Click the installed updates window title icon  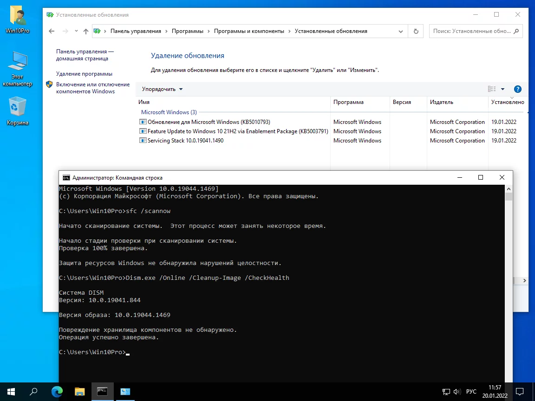pos(50,15)
